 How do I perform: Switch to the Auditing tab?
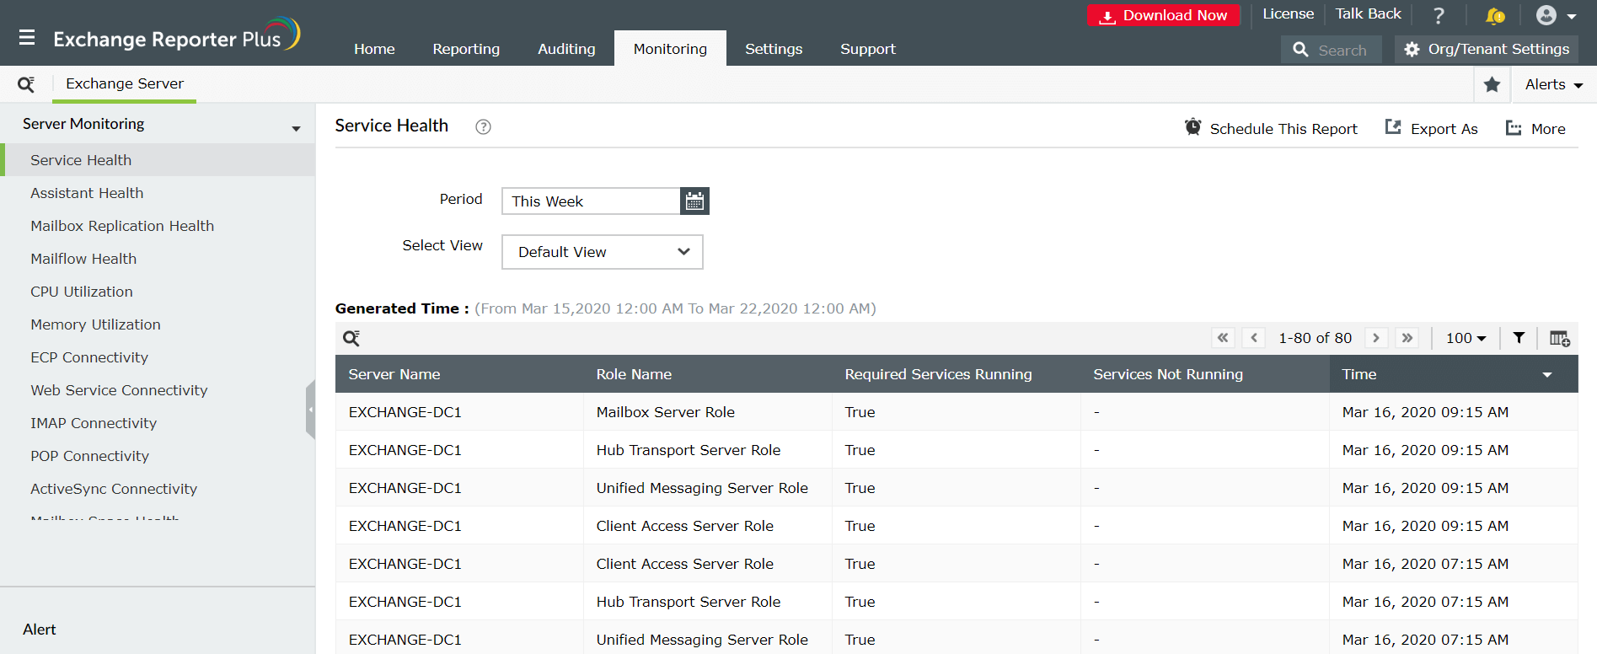(566, 49)
